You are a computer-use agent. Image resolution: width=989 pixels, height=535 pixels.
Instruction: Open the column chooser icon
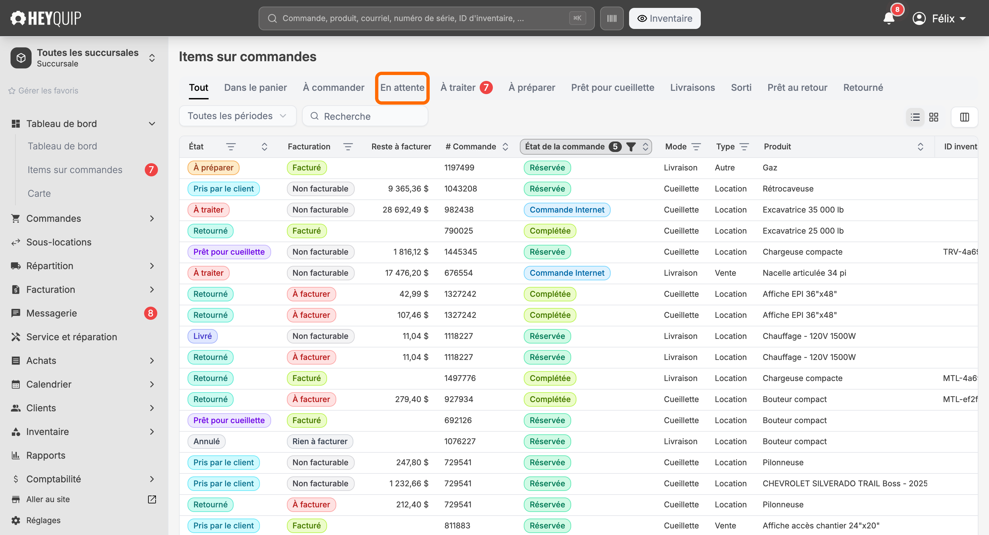pyautogui.click(x=964, y=117)
